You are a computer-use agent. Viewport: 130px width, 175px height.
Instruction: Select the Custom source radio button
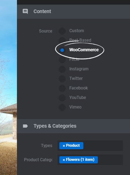[x=62, y=31]
